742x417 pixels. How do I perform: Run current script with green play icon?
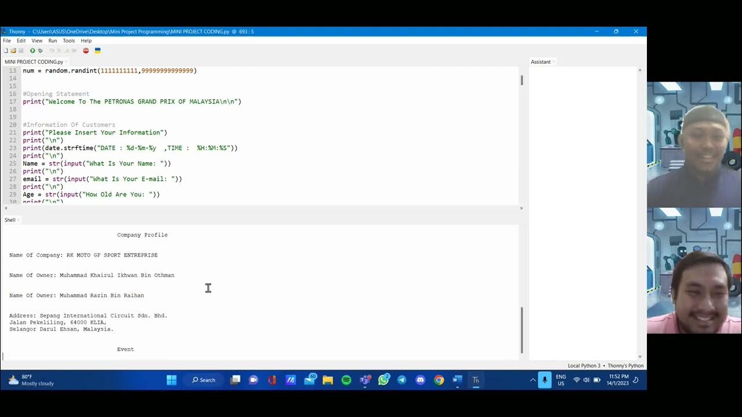pos(32,50)
